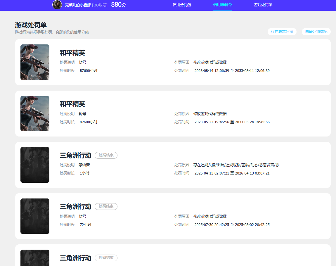Click the 申请处罚减免 button
The width and height of the screenshot is (336, 266).
316,32
